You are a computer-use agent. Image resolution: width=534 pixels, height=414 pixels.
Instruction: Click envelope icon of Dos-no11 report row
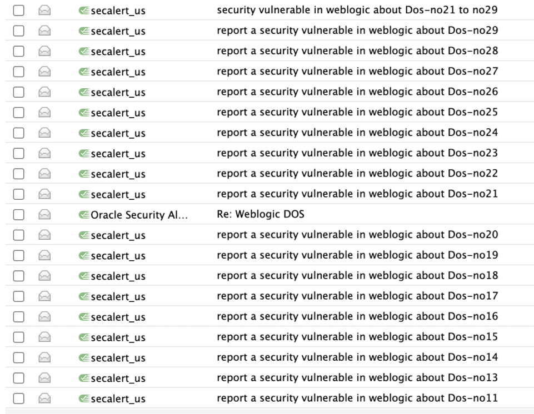44,398
